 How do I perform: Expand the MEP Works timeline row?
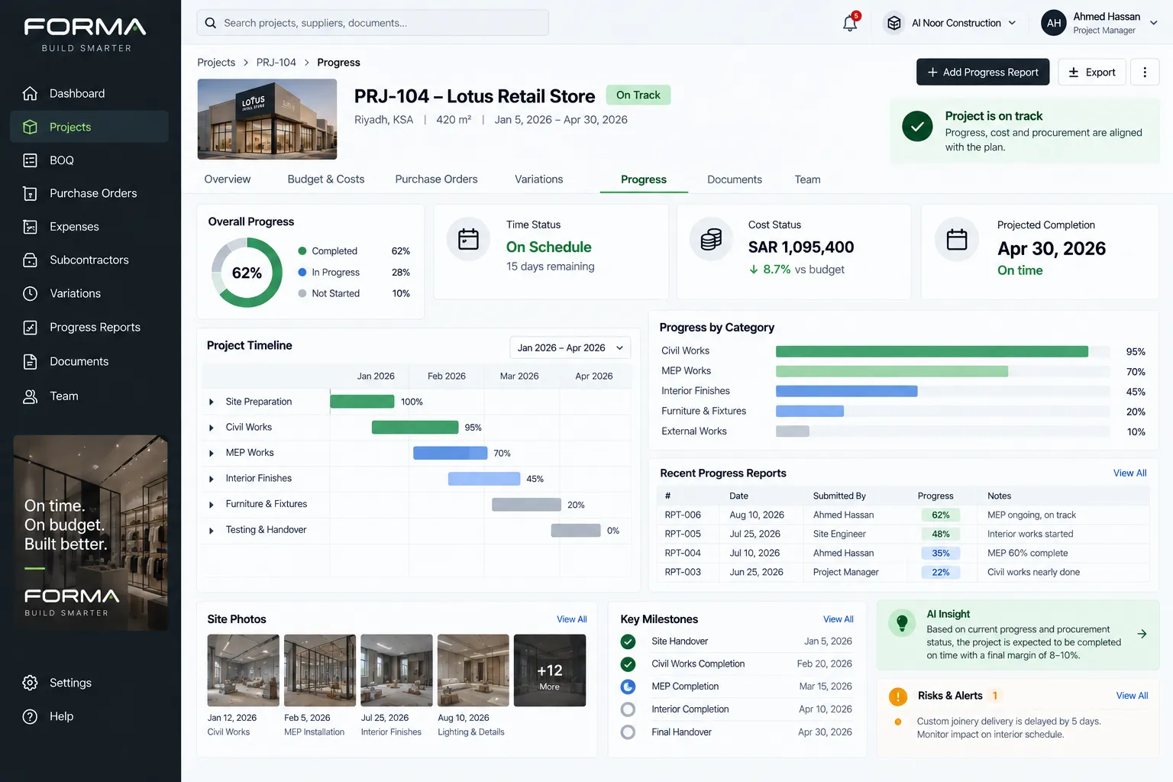212,453
